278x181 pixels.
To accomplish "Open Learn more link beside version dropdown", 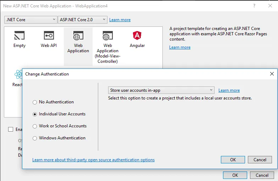I will click(x=120, y=20).
